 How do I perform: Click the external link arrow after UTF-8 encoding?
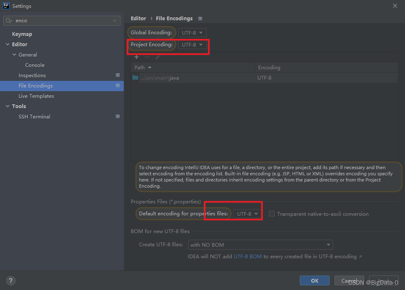click(360, 257)
